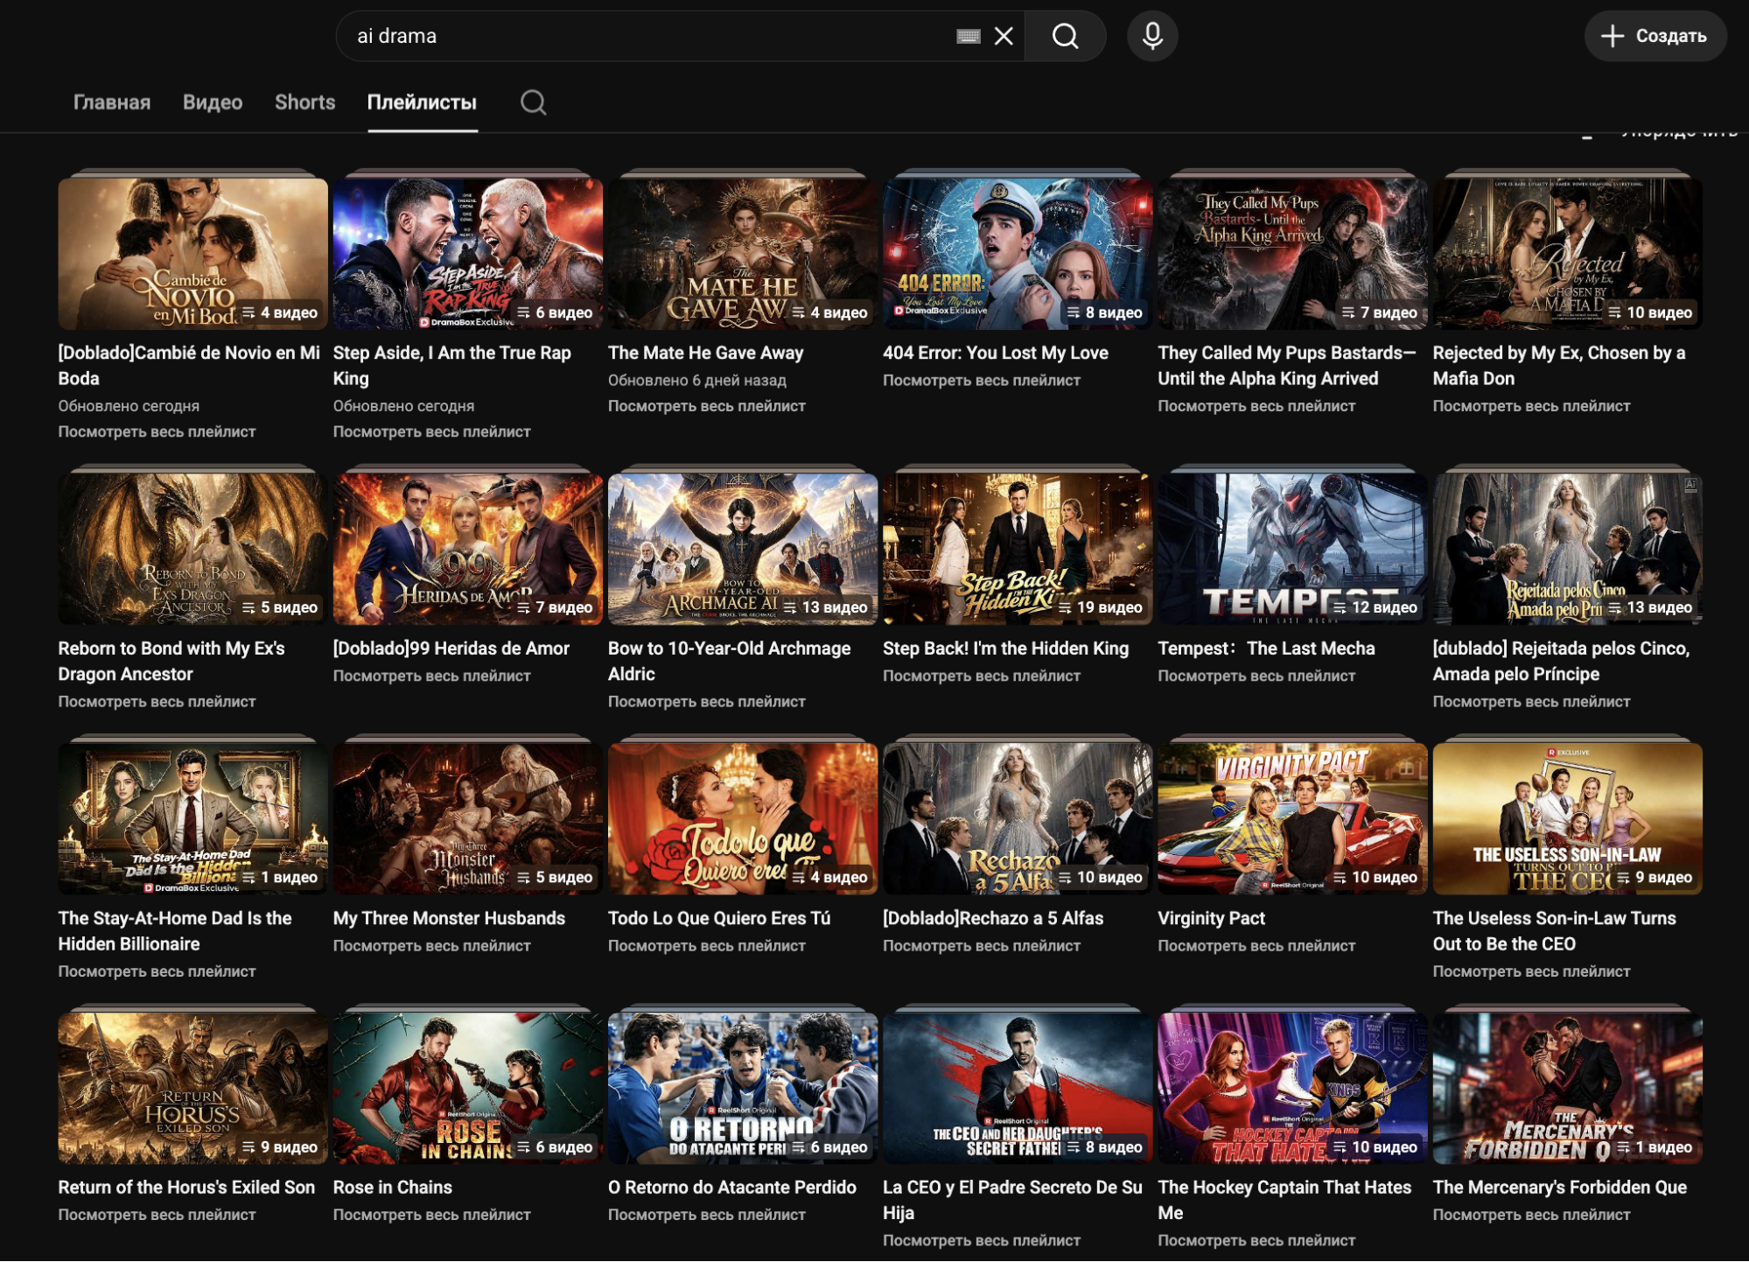Switch to the Shorts tab
The image size is (1749, 1262).
(x=305, y=102)
